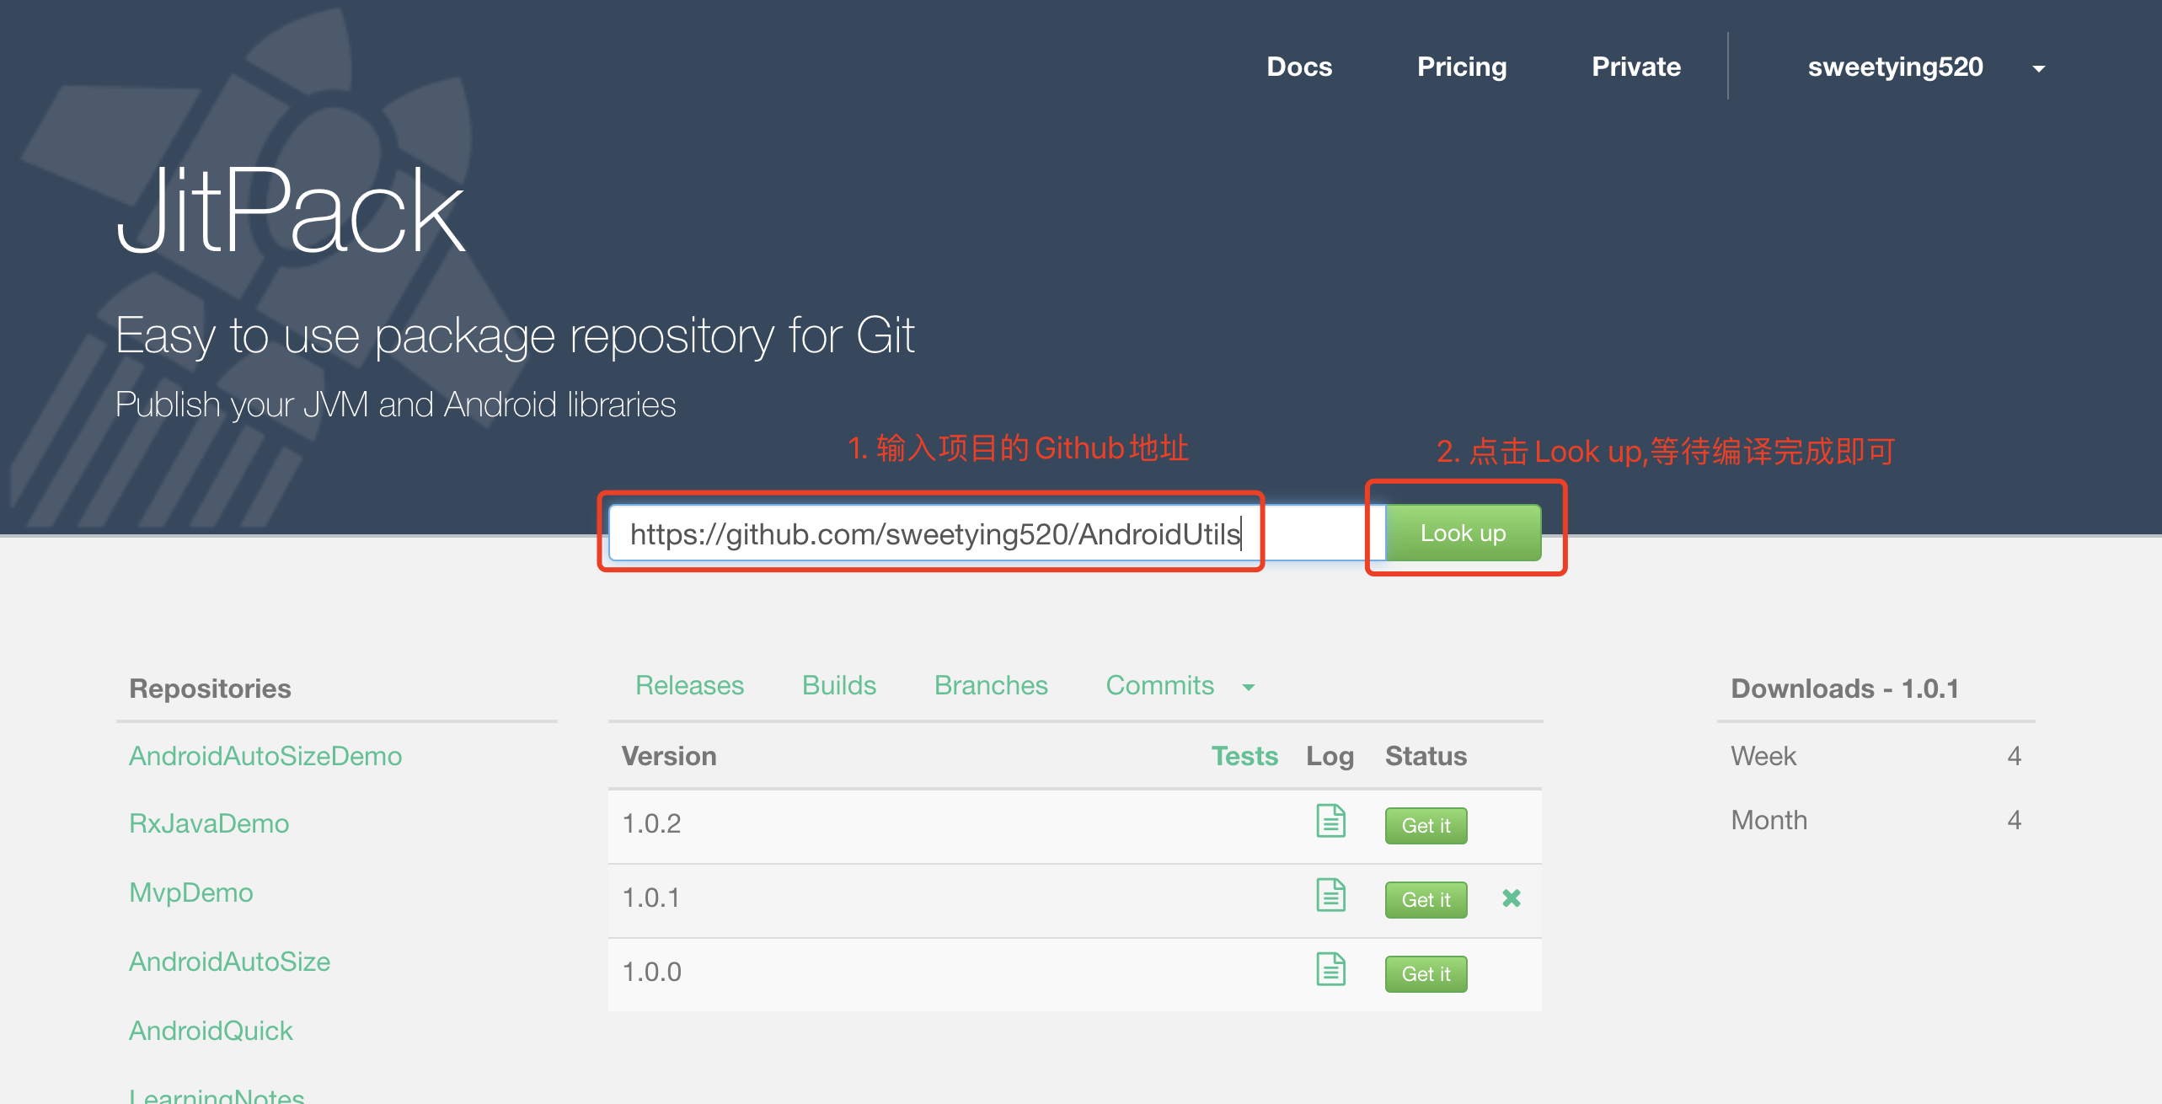Click Get it for version 1.0.2

pyautogui.click(x=1426, y=826)
